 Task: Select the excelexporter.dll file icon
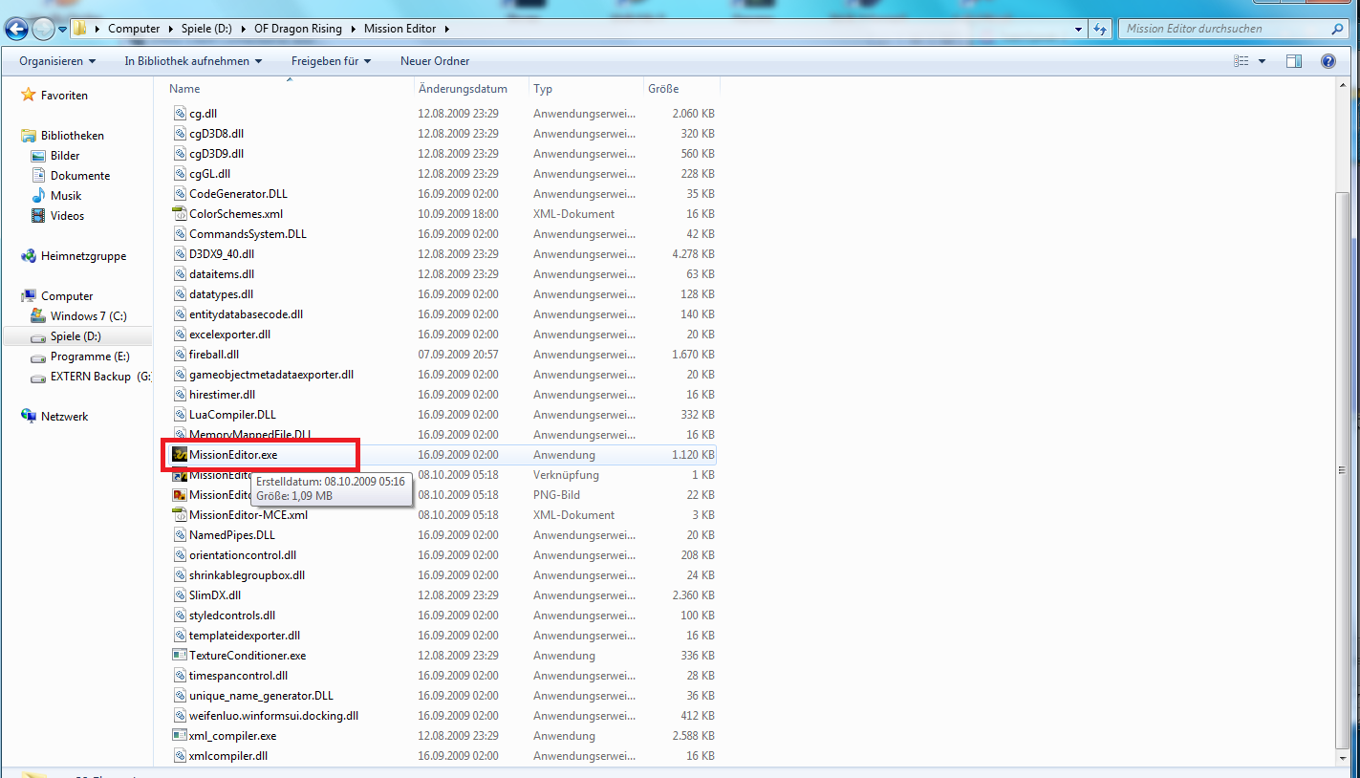pos(180,335)
